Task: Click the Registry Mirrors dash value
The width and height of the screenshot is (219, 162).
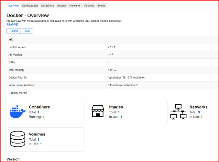Action: click(108, 93)
